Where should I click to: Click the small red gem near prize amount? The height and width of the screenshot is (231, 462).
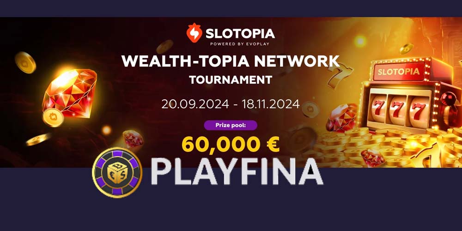click(x=133, y=138)
